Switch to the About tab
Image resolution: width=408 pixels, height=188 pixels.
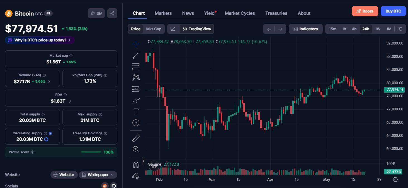pos(304,13)
